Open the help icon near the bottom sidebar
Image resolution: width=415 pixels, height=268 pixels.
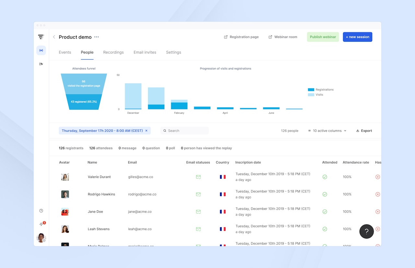pos(41,210)
